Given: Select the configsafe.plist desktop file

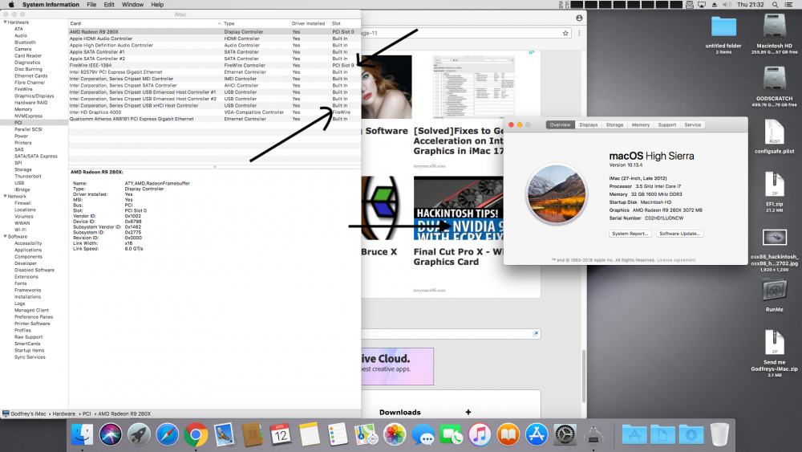Looking at the screenshot, I should click(x=774, y=136).
